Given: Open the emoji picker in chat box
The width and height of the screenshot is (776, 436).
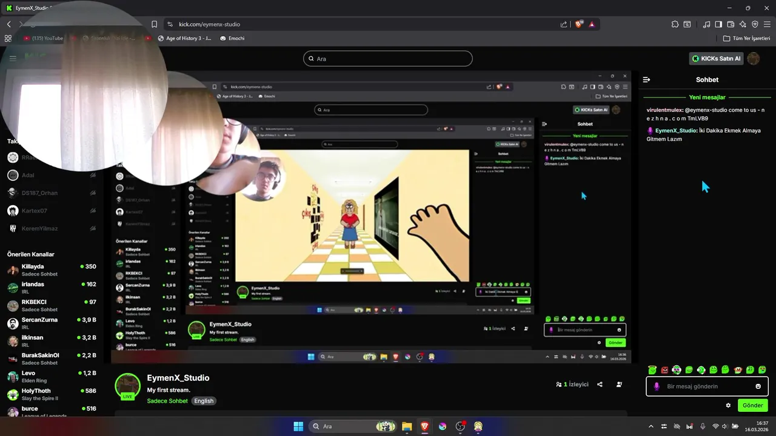Looking at the screenshot, I should (758, 386).
